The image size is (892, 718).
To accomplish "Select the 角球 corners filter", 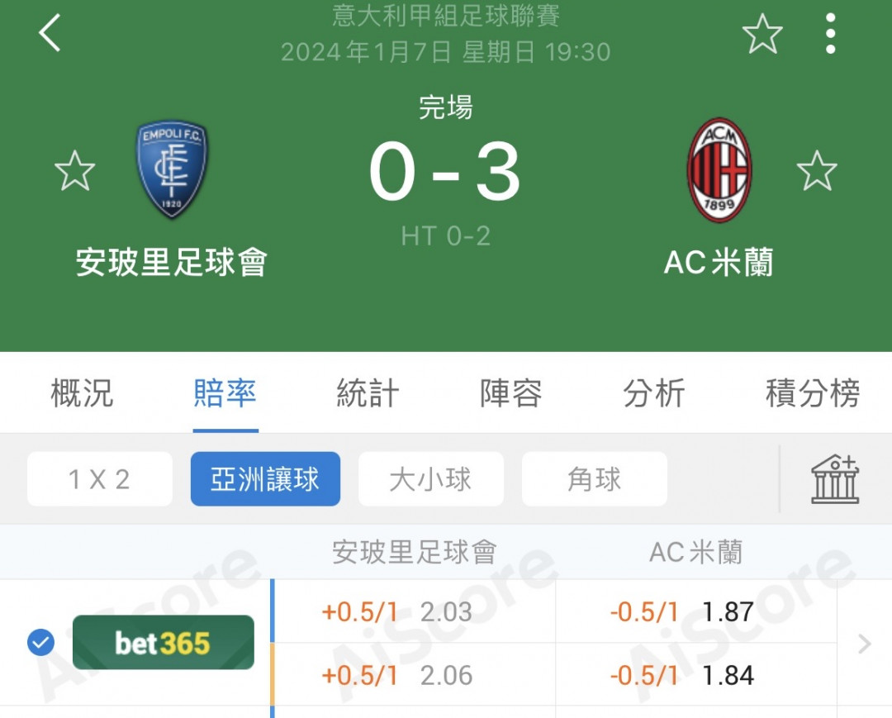I will tap(595, 479).
